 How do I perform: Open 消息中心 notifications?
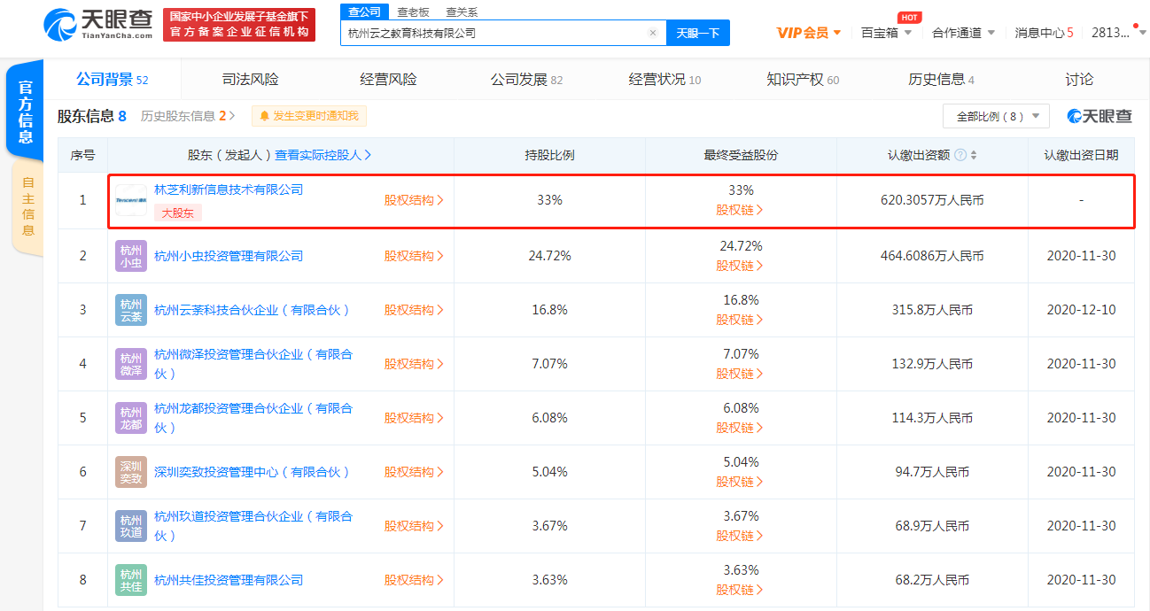pos(1044,33)
